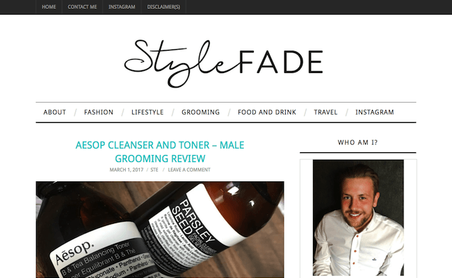Visit the Food and Drink section
The width and height of the screenshot is (452, 278).
click(266, 112)
